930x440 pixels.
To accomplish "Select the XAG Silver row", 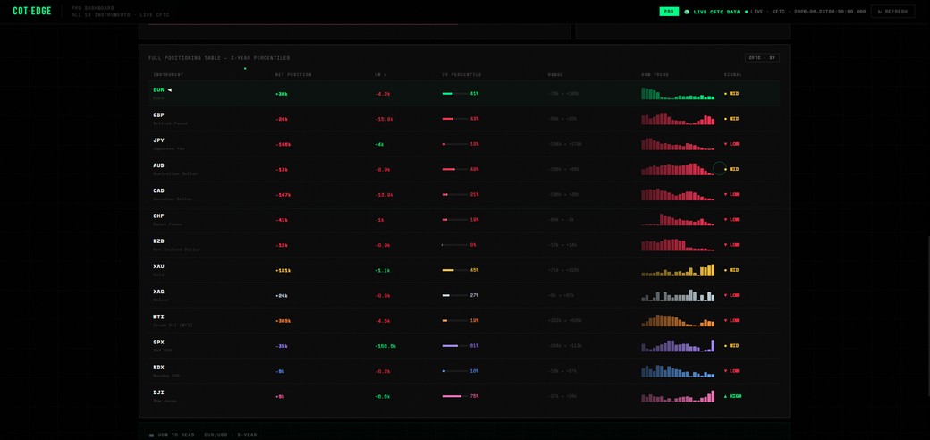I will pos(464,295).
